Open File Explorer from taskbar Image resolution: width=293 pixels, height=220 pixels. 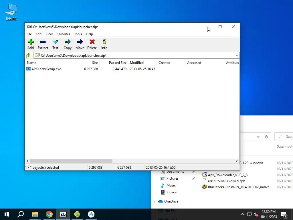[x=35, y=214]
